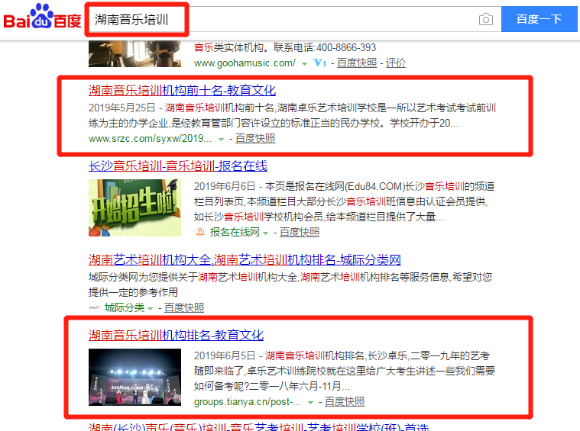Click the Baidu logo

42,17
